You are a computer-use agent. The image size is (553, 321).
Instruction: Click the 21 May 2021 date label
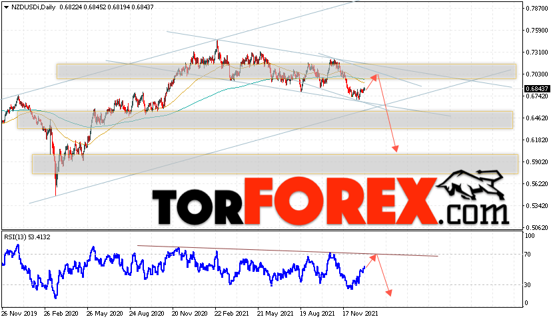point(275,314)
